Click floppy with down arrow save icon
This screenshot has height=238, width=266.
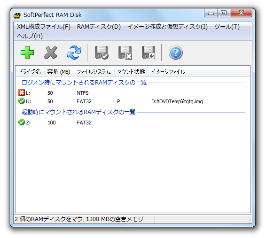click(x=149, y=53)
